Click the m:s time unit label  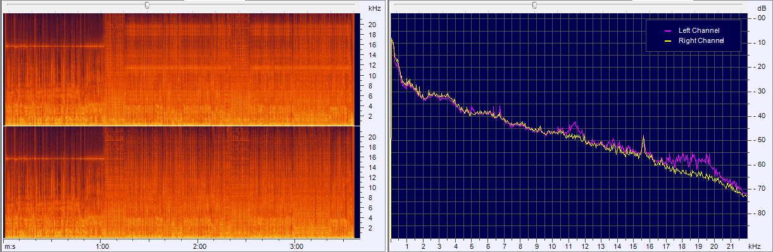[10, 246]
